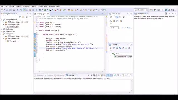This screenshot has height=100, width=178.
Task: Switch to the Problems tab
Action: pos(39,76)
